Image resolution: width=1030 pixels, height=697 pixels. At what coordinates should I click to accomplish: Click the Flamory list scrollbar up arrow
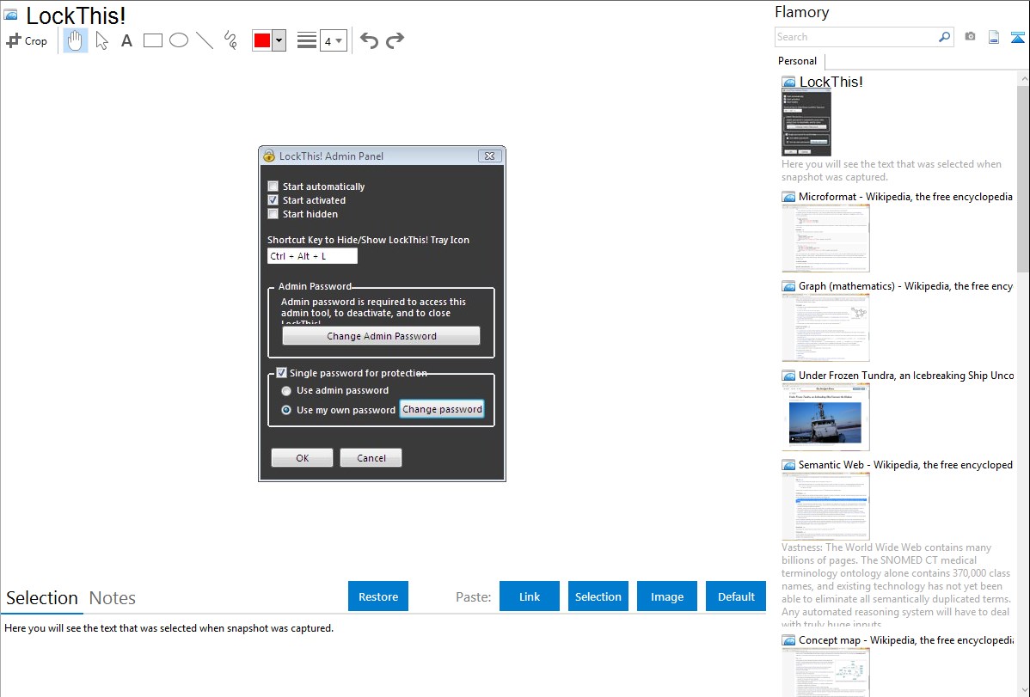1023,79
